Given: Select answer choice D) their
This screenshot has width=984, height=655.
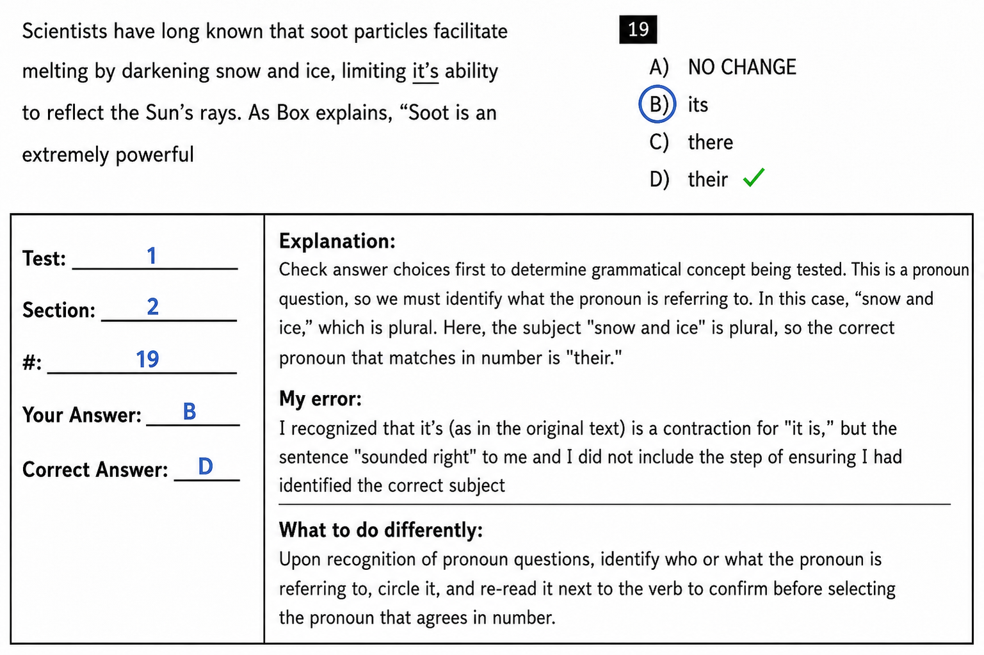Looking at the screenshot, I should (x=689, y=179).
